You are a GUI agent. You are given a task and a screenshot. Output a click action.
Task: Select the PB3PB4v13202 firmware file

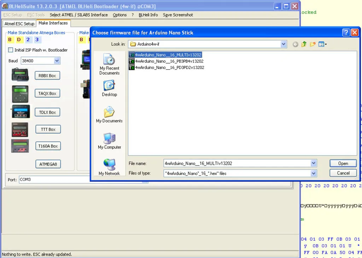pos(169,61)
